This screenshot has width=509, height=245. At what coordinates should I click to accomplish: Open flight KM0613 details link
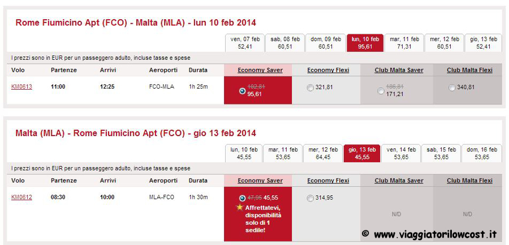click(x=21, y=86)
